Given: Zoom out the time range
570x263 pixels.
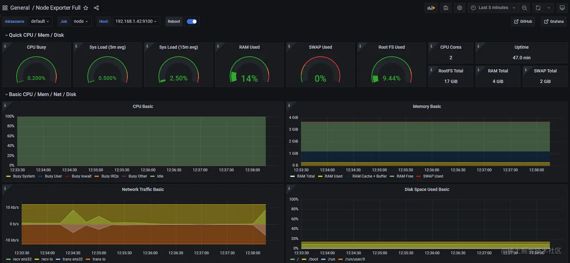Looking at the screenshot, I should tap(524, 8).
